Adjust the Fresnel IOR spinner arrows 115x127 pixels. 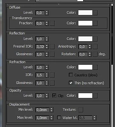pos(47,47)
